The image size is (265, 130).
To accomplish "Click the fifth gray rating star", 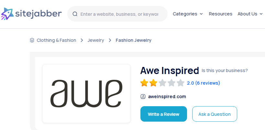I will point(181,83).
